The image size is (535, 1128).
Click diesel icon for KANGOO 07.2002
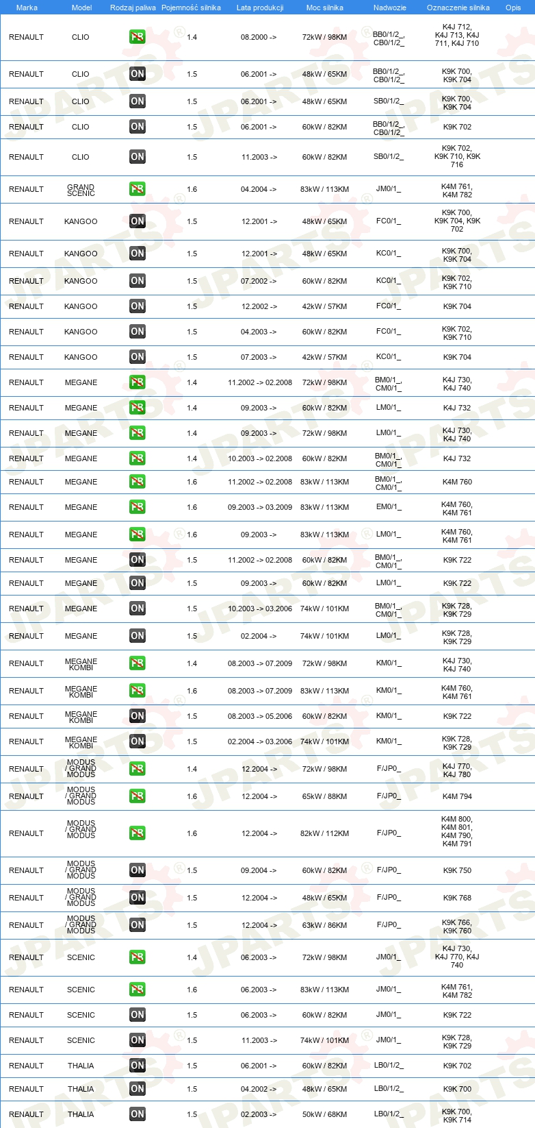(x=138, y=281)
